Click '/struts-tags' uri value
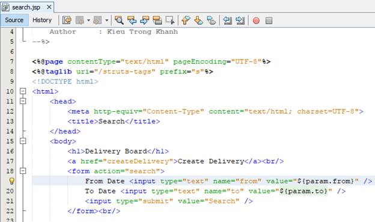The image size is (375, 222). pyautogui.click(x=124, y=72)
